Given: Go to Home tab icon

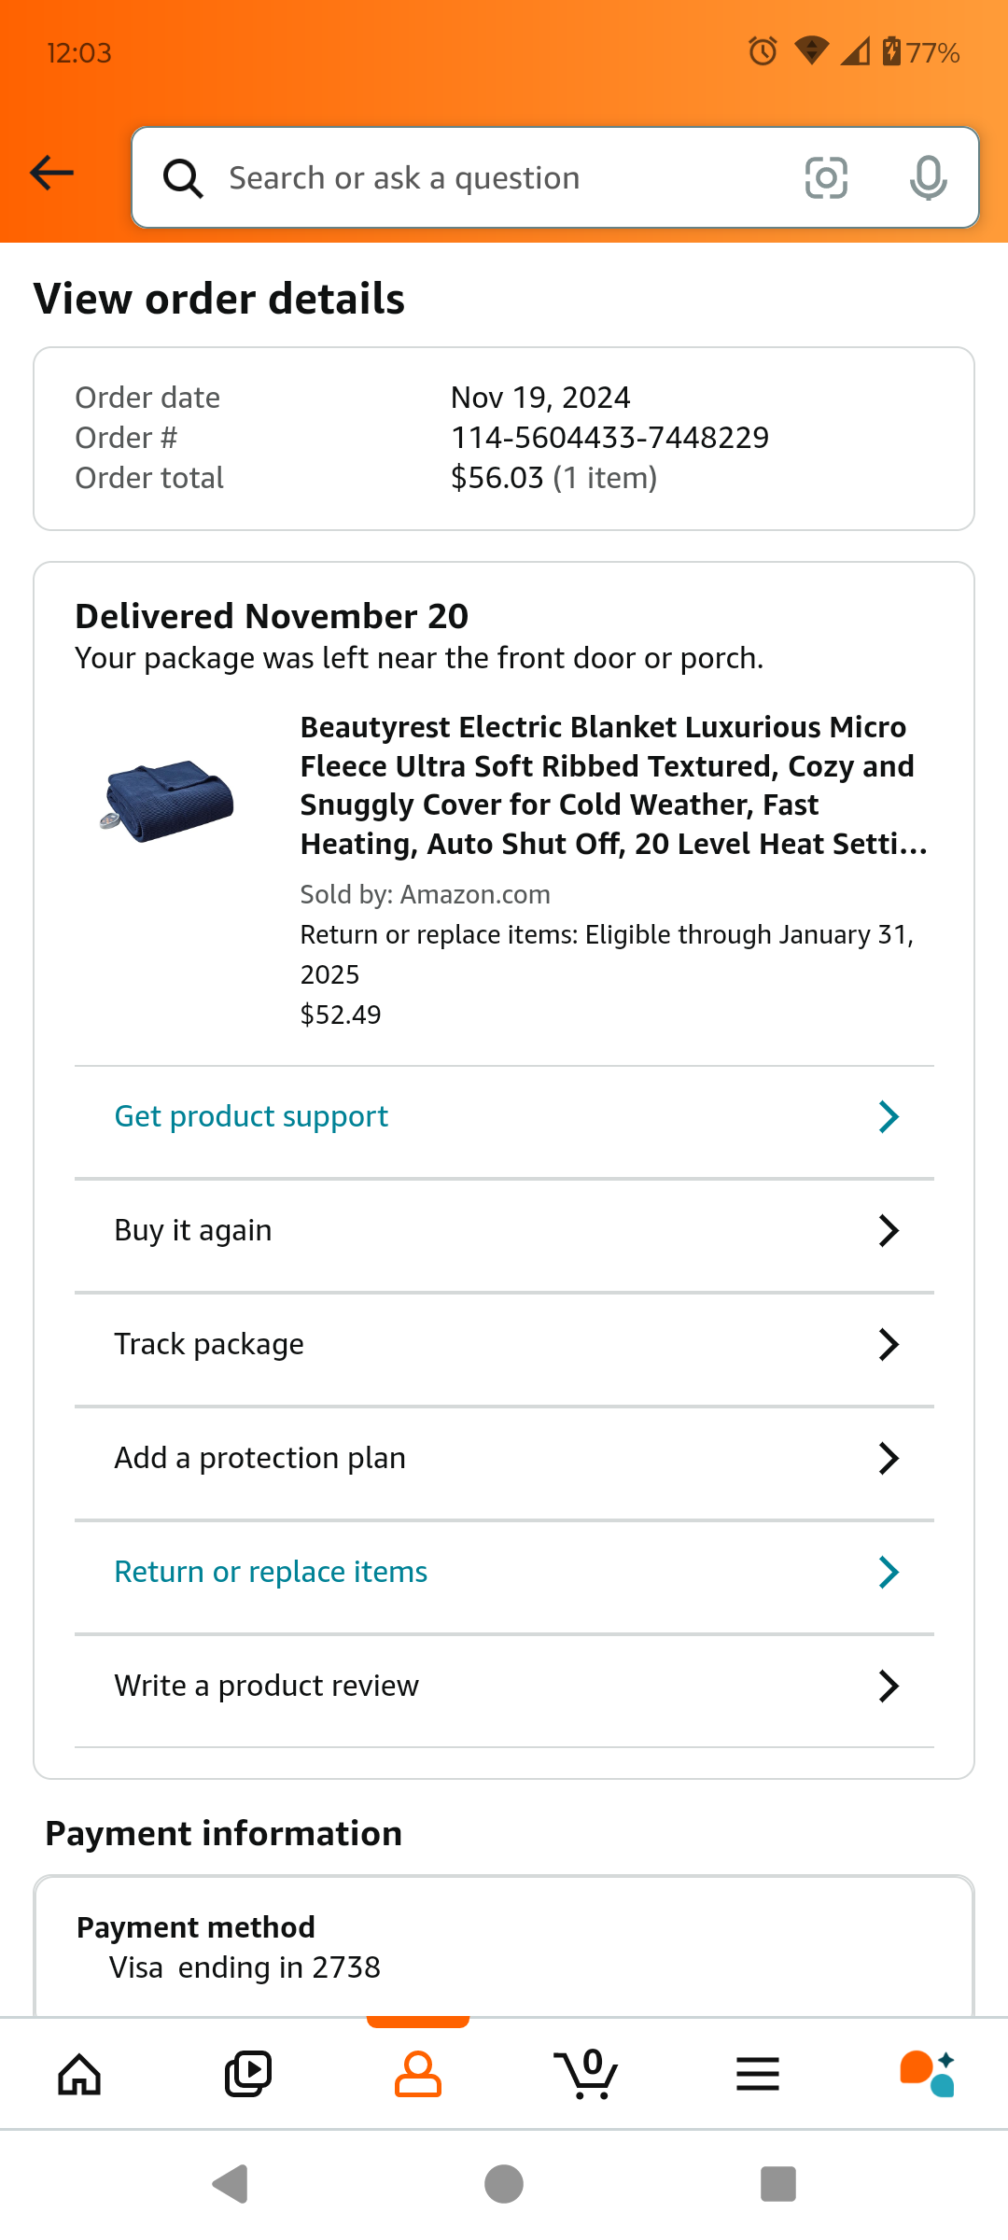Looking at the screenshot, I should (x=79, y=2075).
